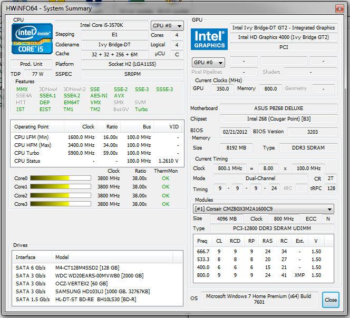Select the WDC WD20EARS-00MVWB0 drive row
The width and height of the screenshot is (350, 318).
coord(98,276)
